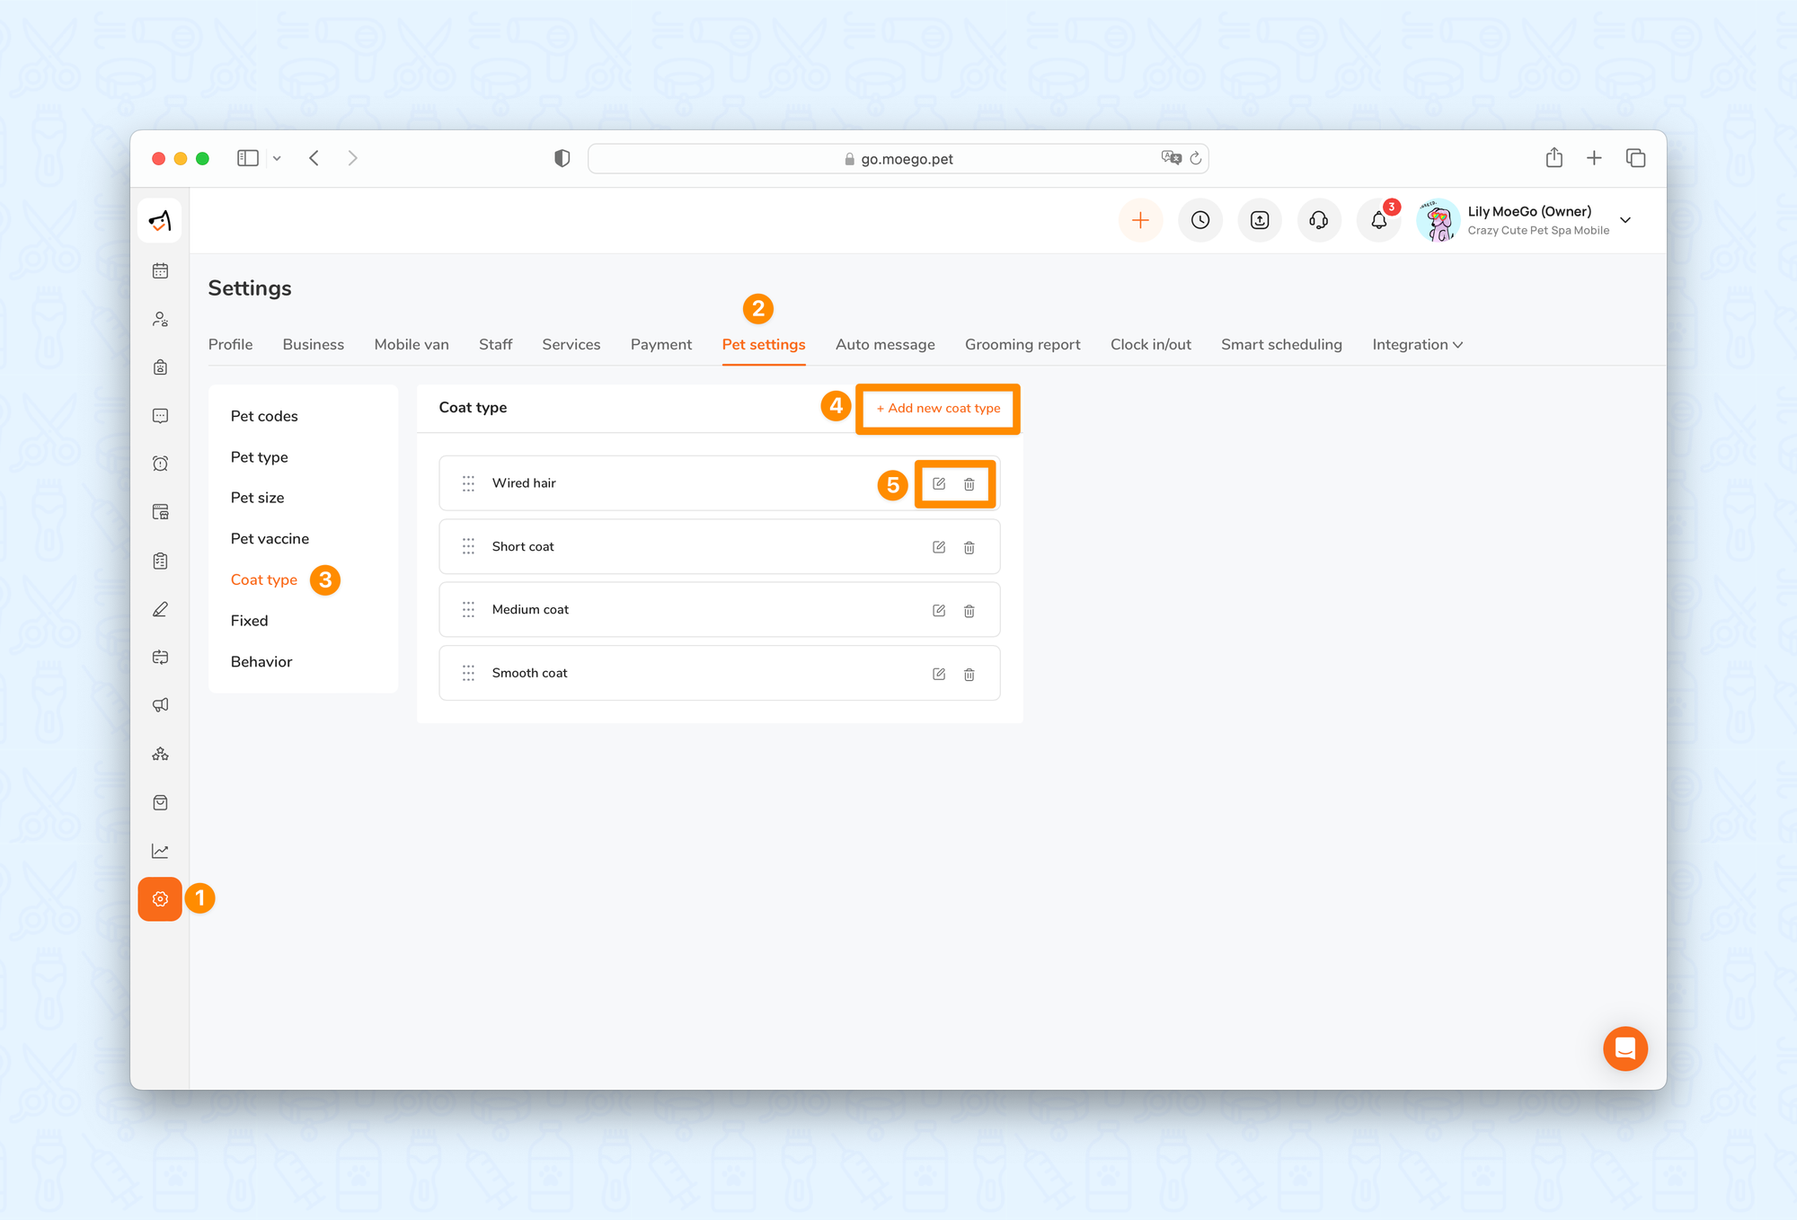The height and width of the screenshot is (1220, 1797).
Task: Open the browser sidebar dropdown chevron
Action: (277, 158)
